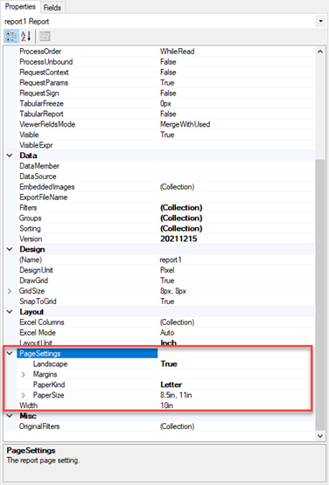Screen dimensions: 329x485
Task: Click the Version value 20211215
Action: coord(178,239)
